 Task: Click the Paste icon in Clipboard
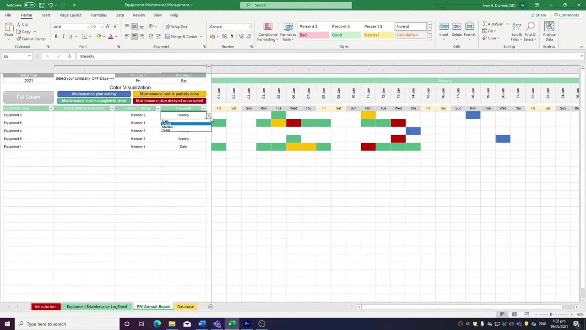click(9, 27)
